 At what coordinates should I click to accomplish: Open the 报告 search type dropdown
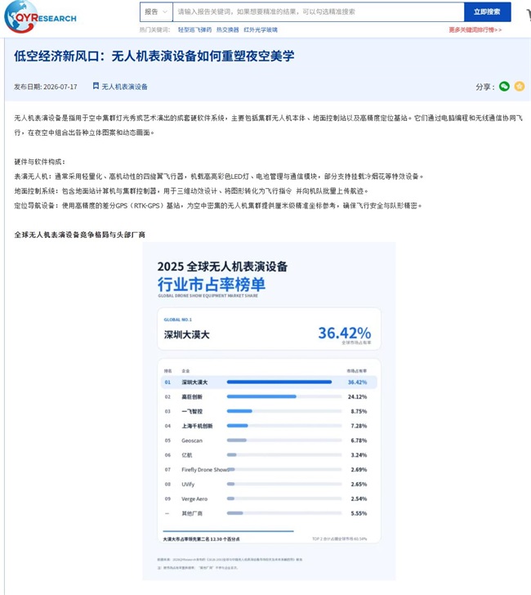point(156,11)
